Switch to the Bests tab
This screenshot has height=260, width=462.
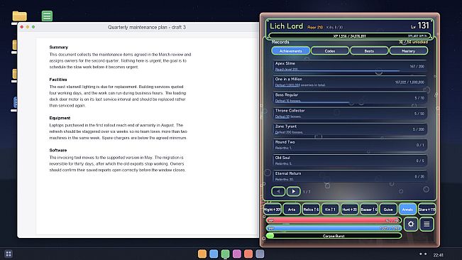(x=369, y=50)
